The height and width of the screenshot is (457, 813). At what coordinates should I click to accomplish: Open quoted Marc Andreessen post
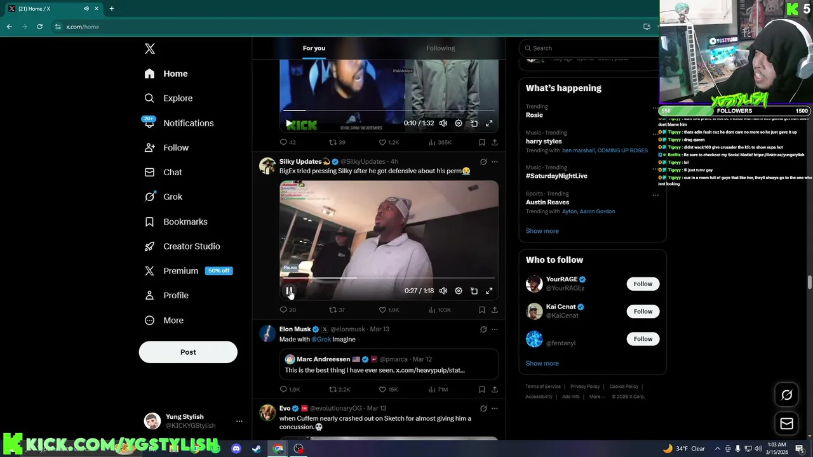(389, 364)
